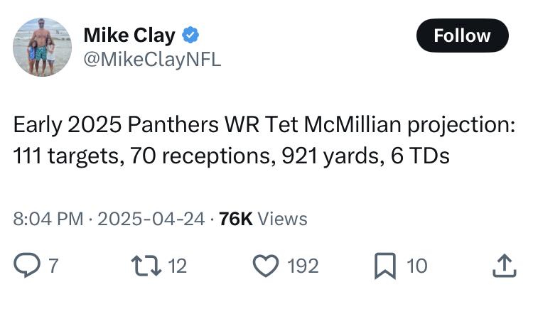Open the Mike Clay display name link
Screen dimensions: 533x309
129,34
